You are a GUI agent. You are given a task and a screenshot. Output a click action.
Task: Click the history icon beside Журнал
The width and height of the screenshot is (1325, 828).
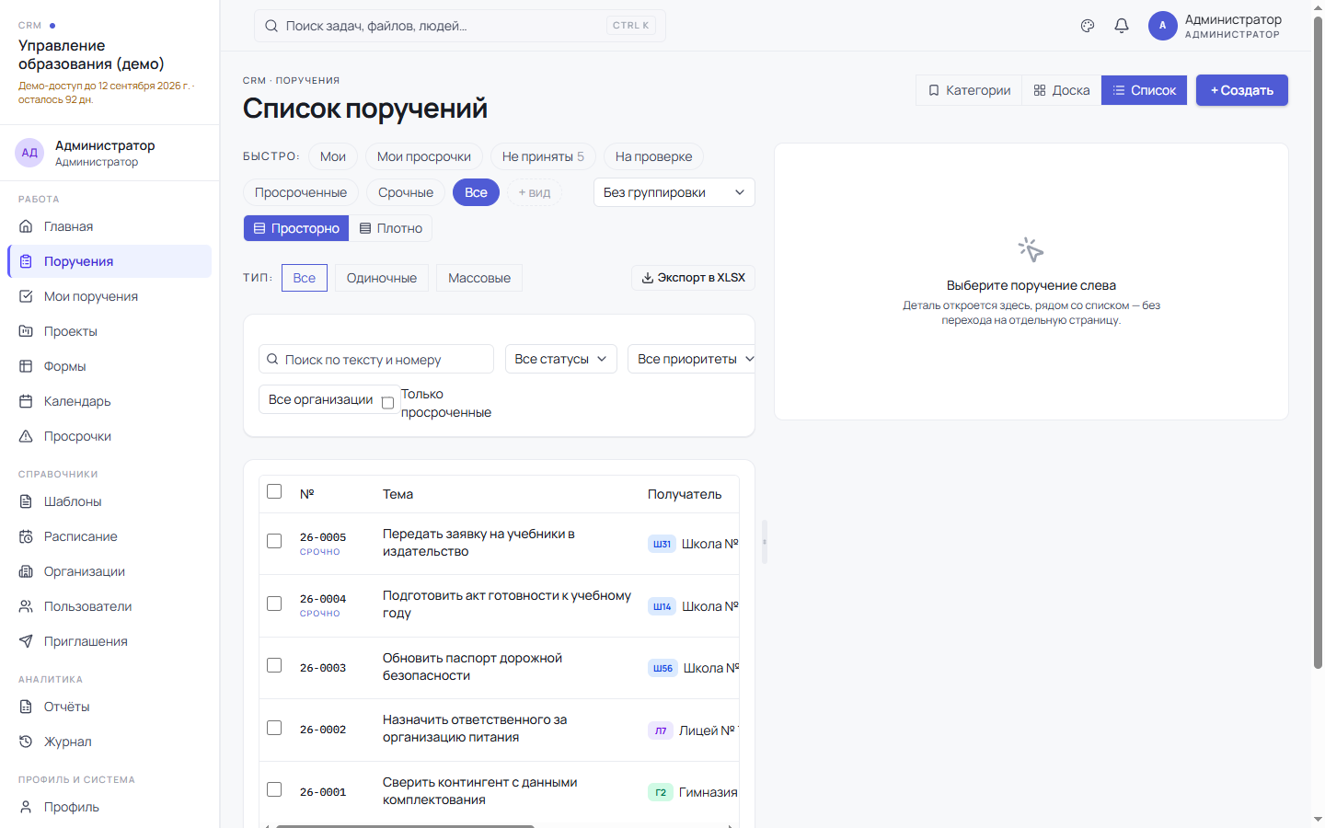click(26, 742)
